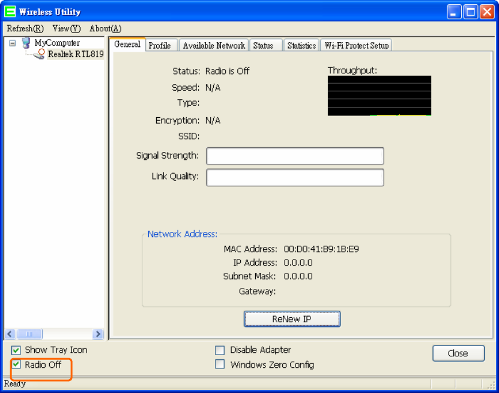Click the 'Network Address:' group label
Viewport: 499px width, 393px height.
(183, 234)
